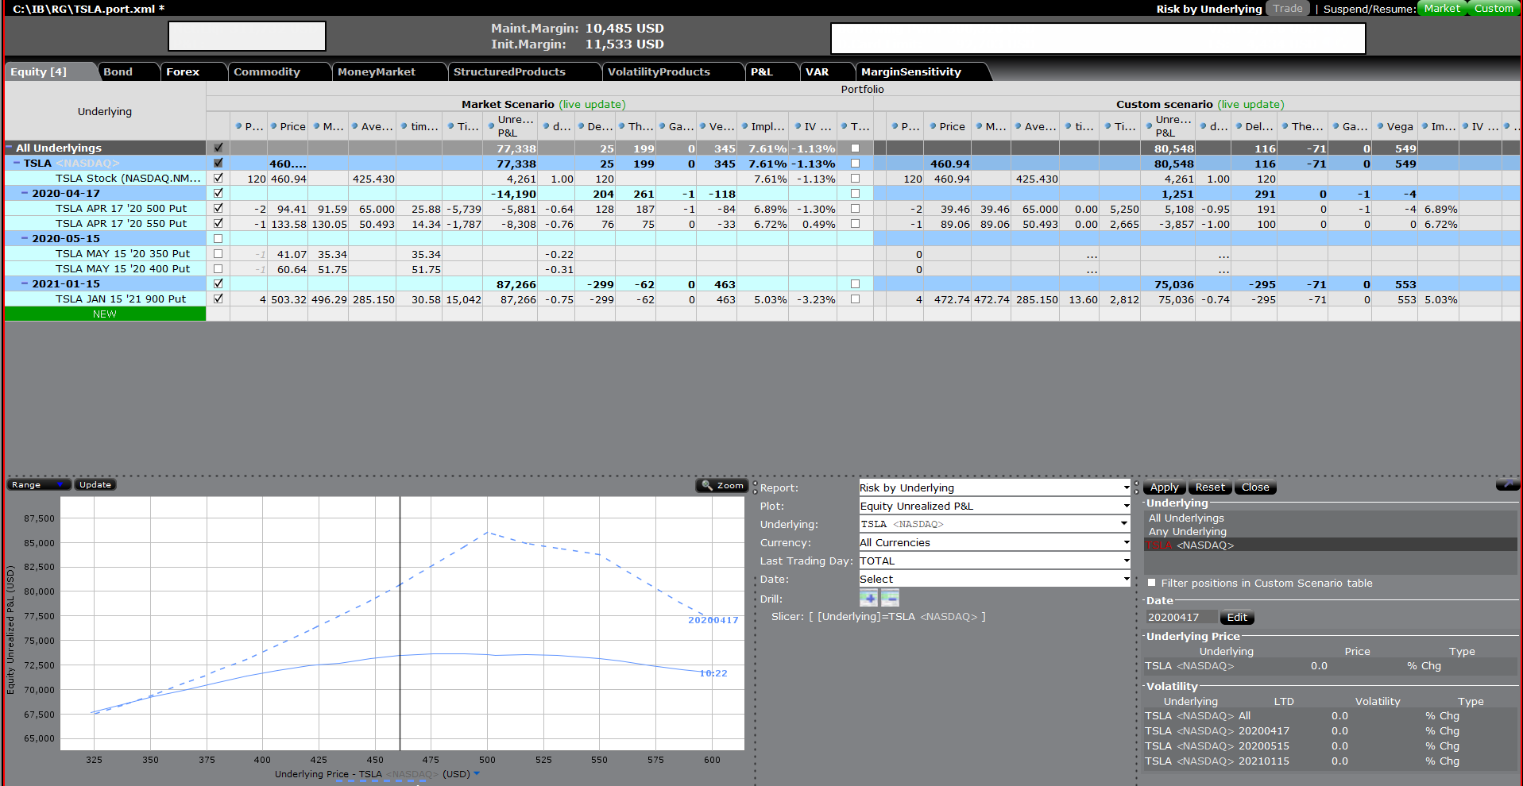
Task: Collapse the 2020-05-15 expiry group
Action: pos(25,238)
